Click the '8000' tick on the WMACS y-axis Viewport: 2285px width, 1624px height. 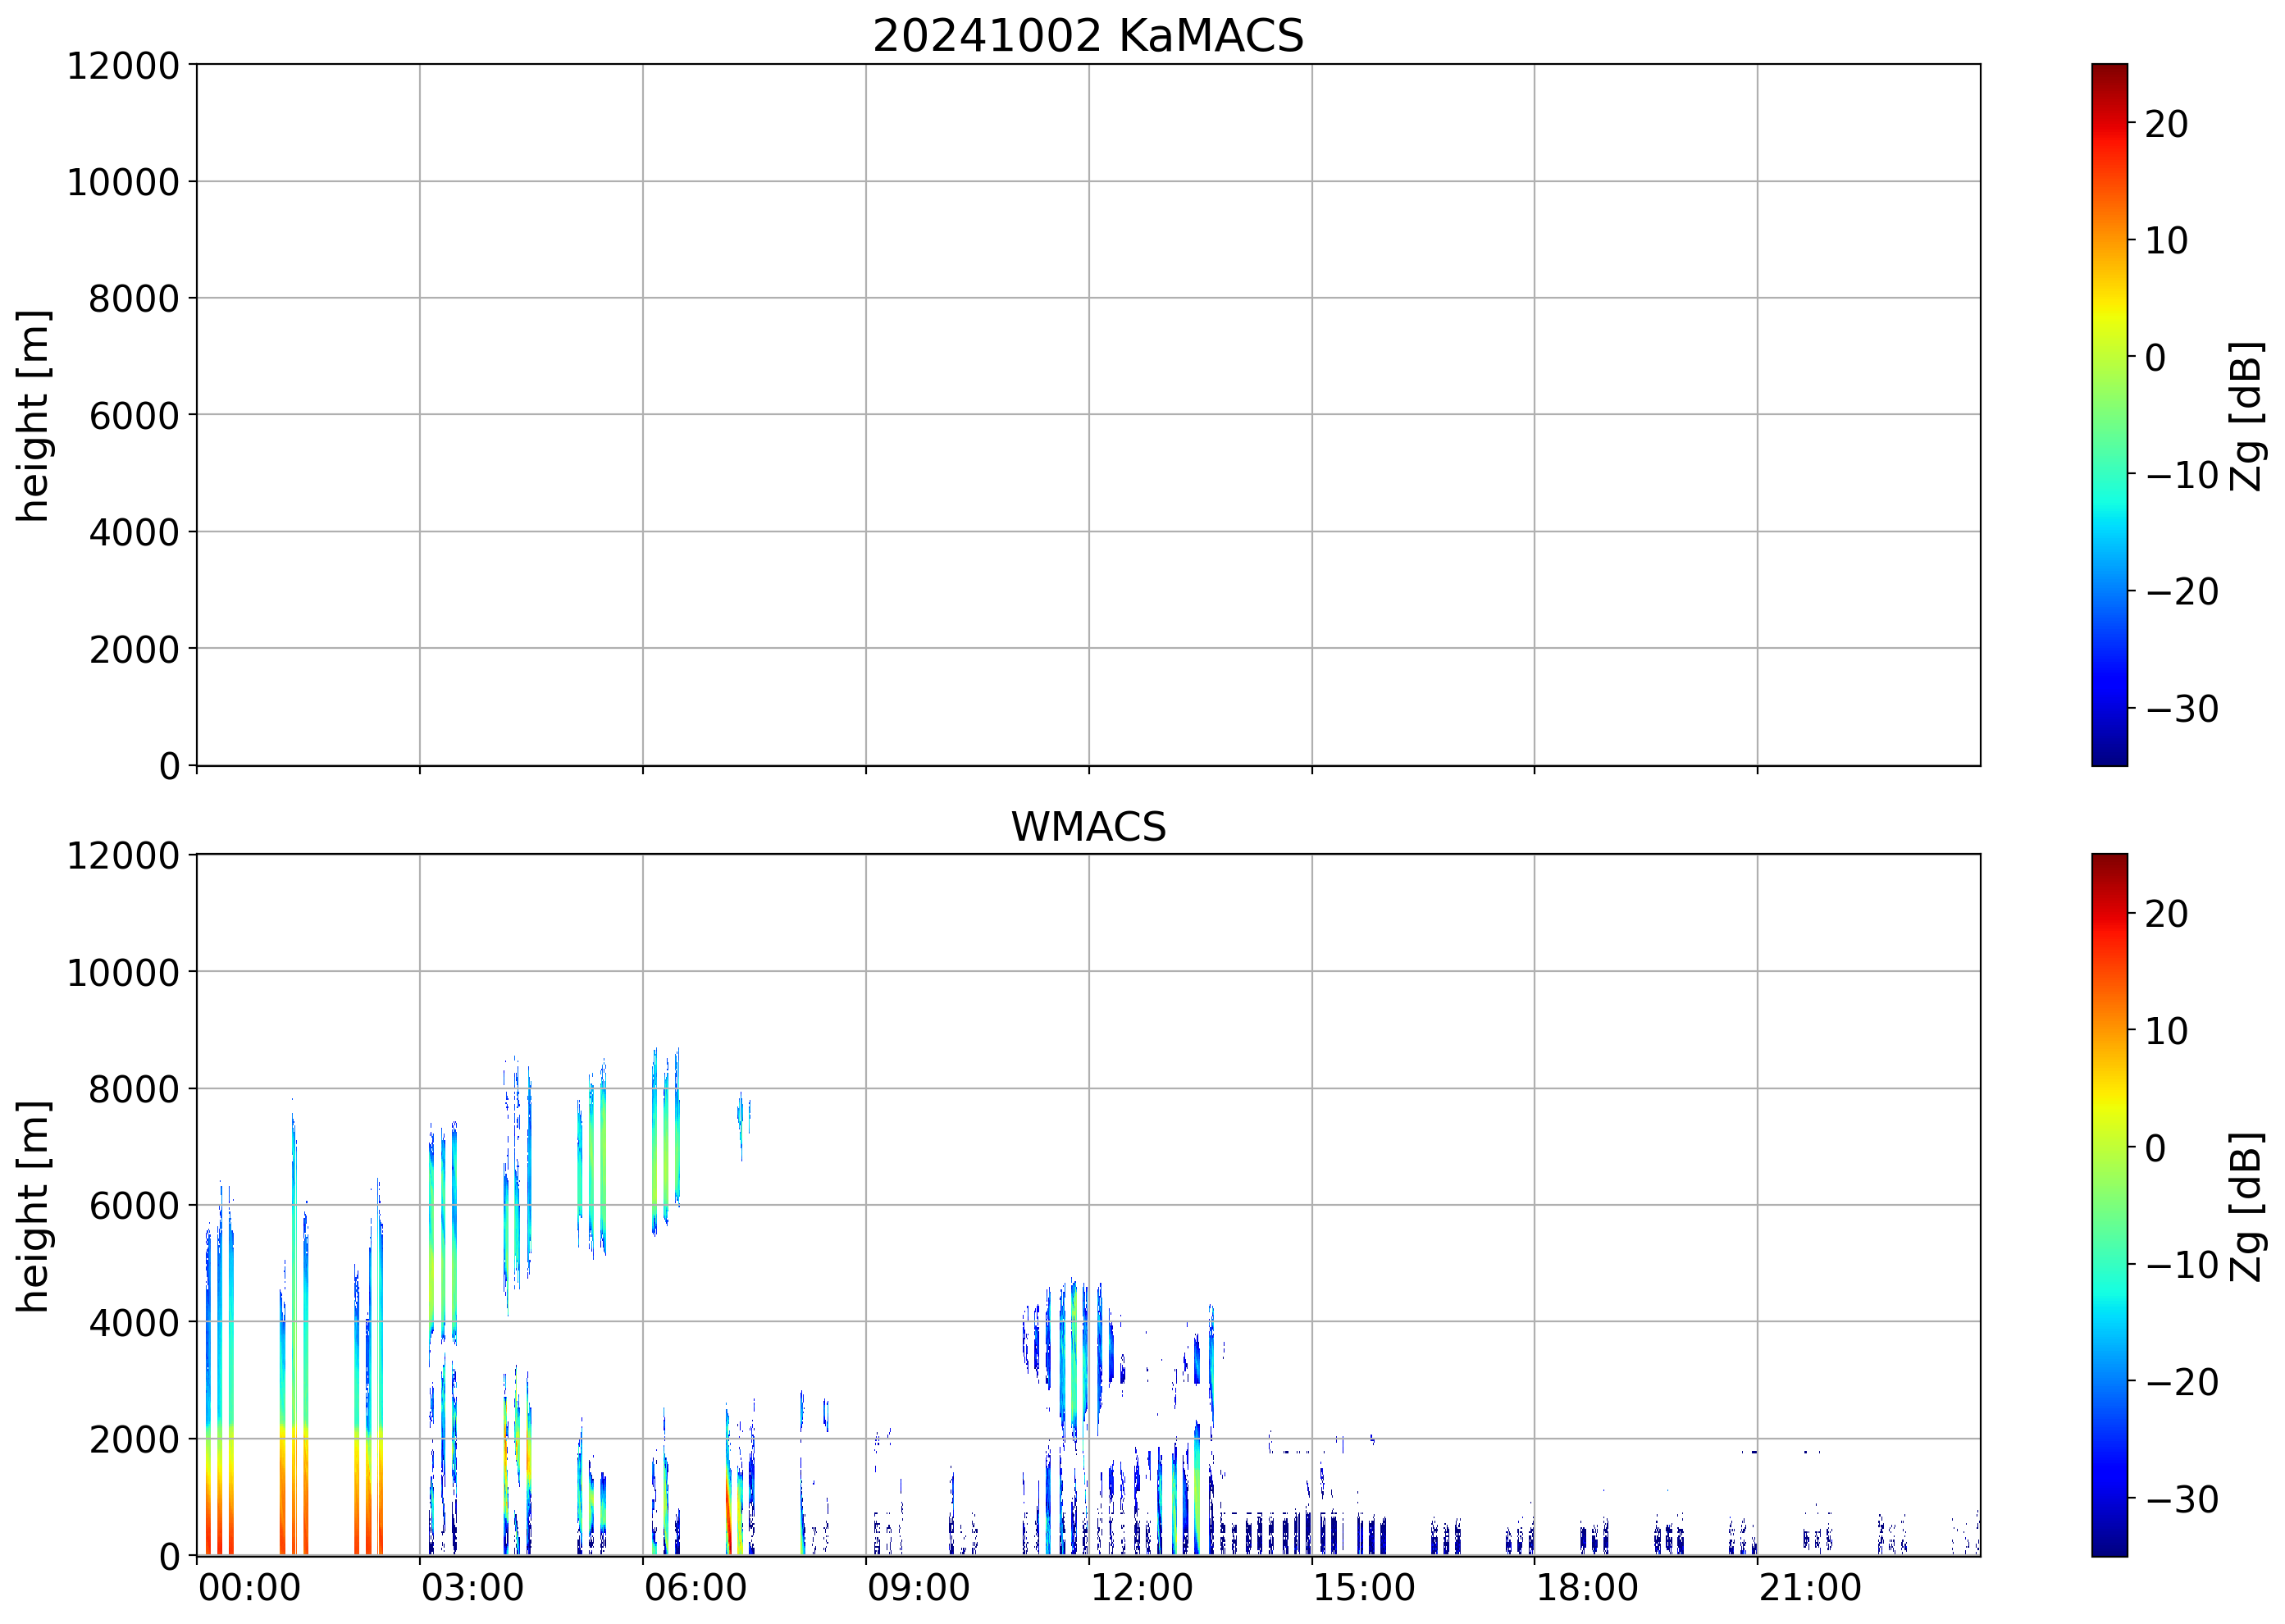[133, 1089]
